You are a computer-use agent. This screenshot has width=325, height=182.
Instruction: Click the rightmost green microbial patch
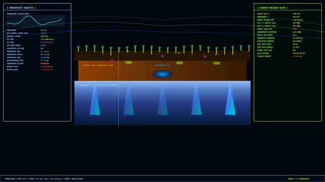coord(216,63)
